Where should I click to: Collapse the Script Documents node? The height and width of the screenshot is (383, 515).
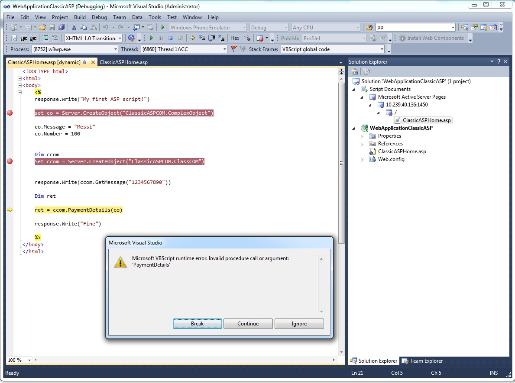pyautogui.click(x=354, y=90)
